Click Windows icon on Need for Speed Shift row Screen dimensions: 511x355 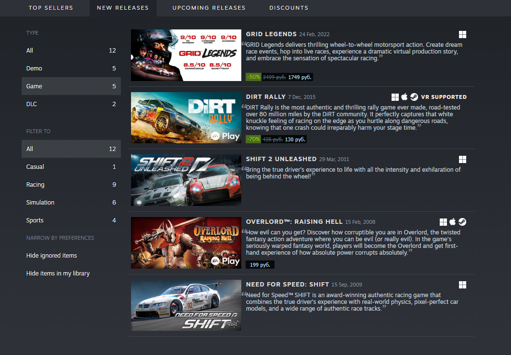(462, 285)
